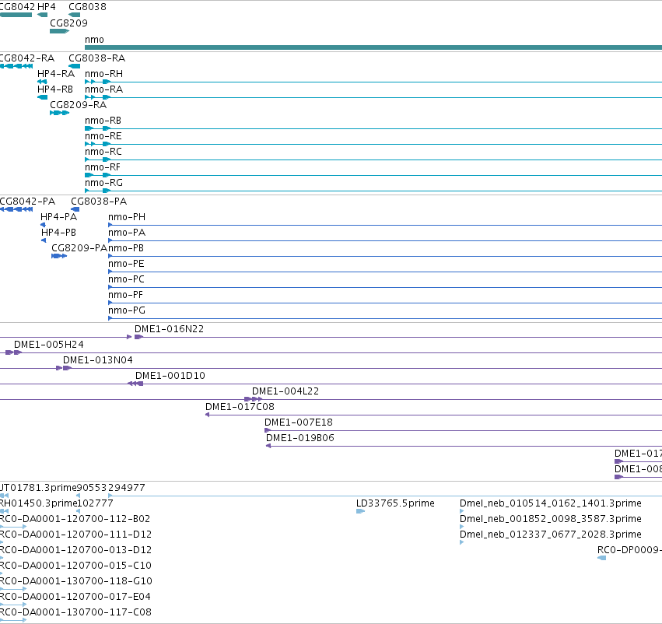Select the HP4 gene label
This screenshot has height=624, width=662.
47,7
